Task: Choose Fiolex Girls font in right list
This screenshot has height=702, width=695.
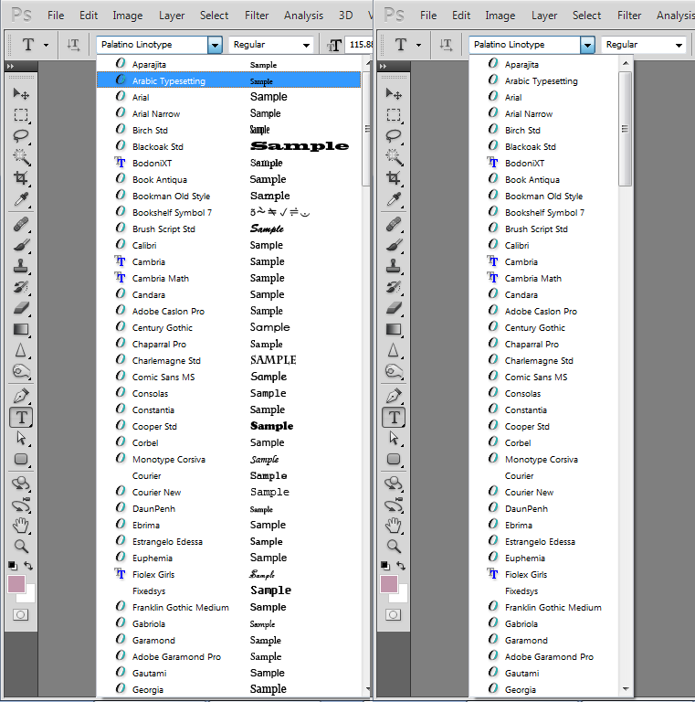Action: (x=544, y=574)
